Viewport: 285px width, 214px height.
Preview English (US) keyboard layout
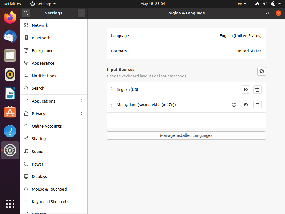[245, 89]
